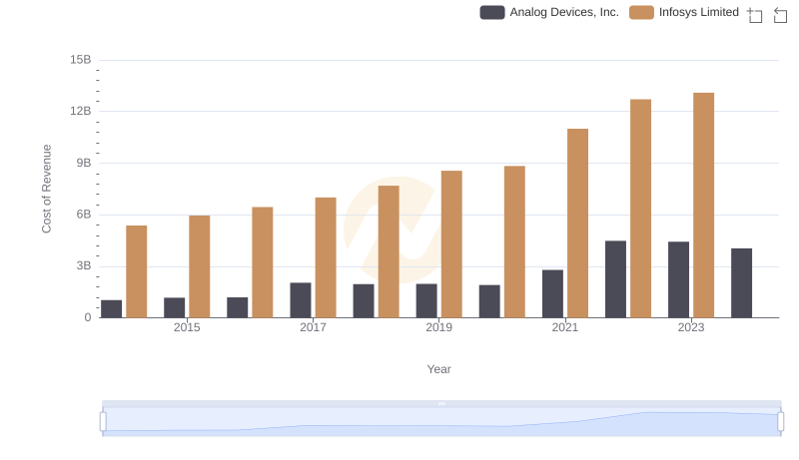Click the Year axis title
The image size is (799, 460).
pos(438,369)
